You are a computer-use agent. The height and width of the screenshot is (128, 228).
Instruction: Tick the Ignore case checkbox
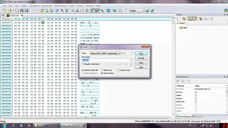119,70
